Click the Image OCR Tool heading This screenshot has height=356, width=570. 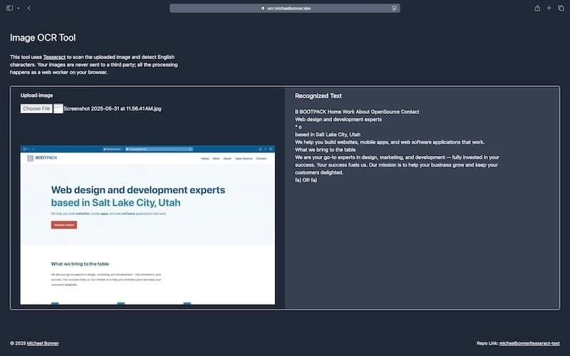[x=43, y=38]
